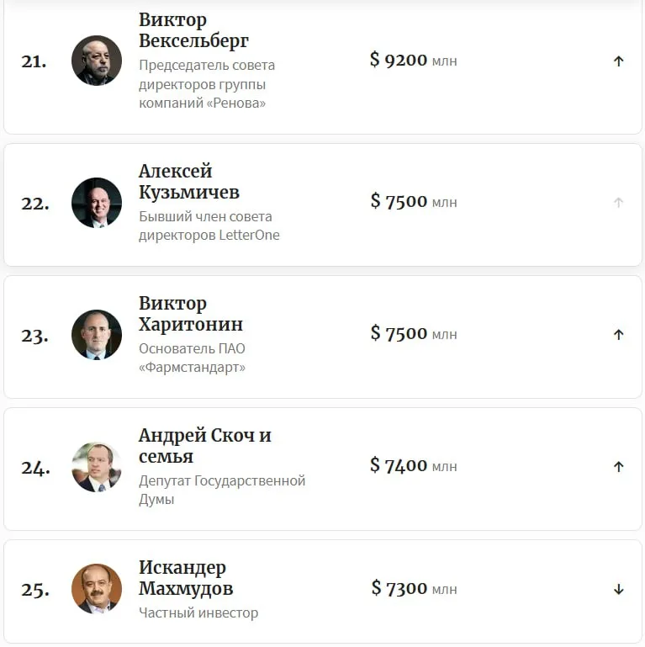Viewport: 645px width, 647px height.
Task: Select the Виктор Харитонин name heading
Action: [191, 314]
